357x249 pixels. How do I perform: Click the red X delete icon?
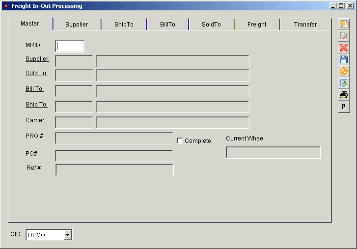(x=344, y=48)
